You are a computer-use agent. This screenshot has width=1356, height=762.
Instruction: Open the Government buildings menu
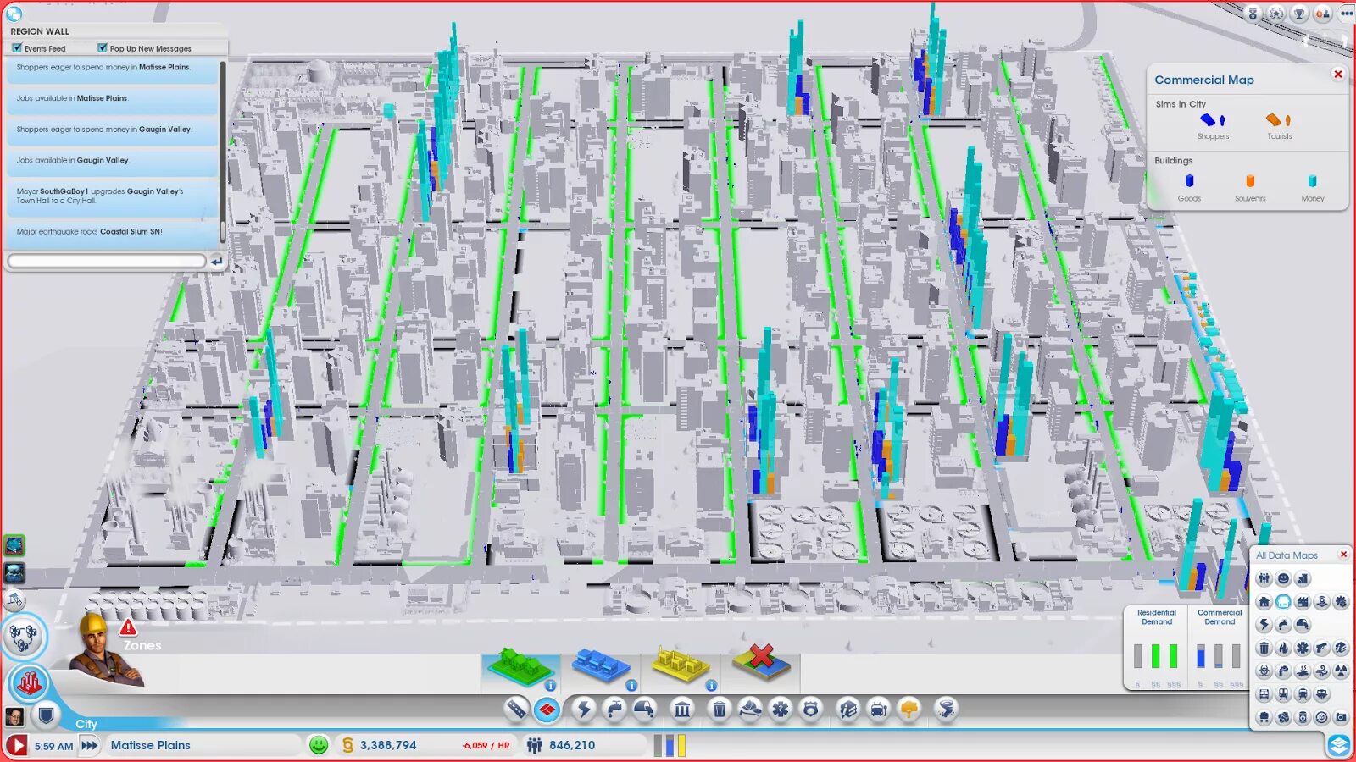click(681, 709)
